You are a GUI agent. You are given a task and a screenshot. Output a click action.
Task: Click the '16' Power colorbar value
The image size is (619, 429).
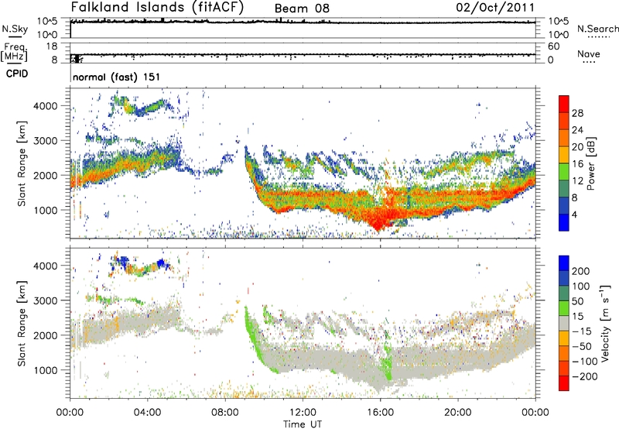click(x=577, y=164)
